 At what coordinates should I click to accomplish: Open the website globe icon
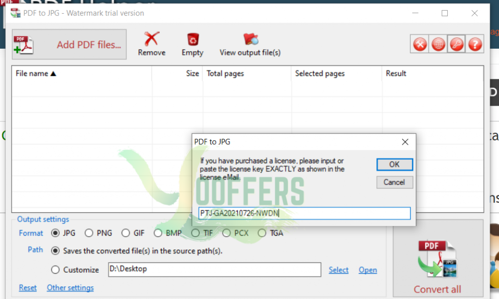pos(438,44)
